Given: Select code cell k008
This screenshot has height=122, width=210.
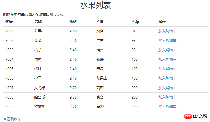Looking at the screenshot, I should [x=9, y=97].
